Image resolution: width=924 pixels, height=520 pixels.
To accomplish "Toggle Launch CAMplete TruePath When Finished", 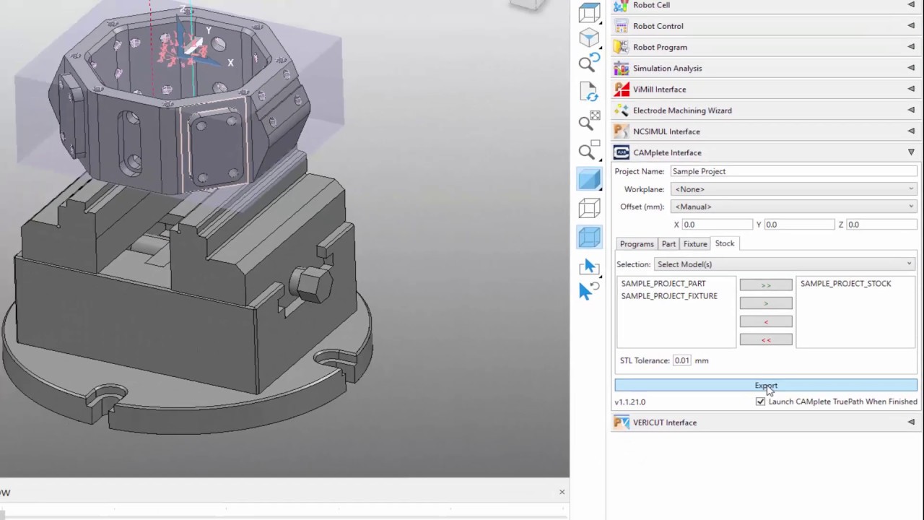I will tap(760, 402).
